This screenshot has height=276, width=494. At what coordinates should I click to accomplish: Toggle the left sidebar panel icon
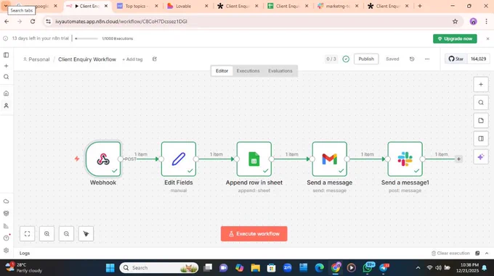point(6,55)
